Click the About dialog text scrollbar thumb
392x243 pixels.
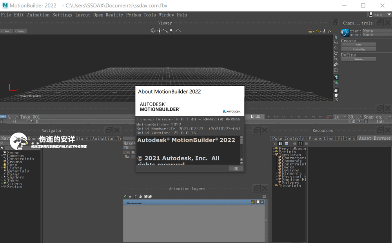coord(241,142)
